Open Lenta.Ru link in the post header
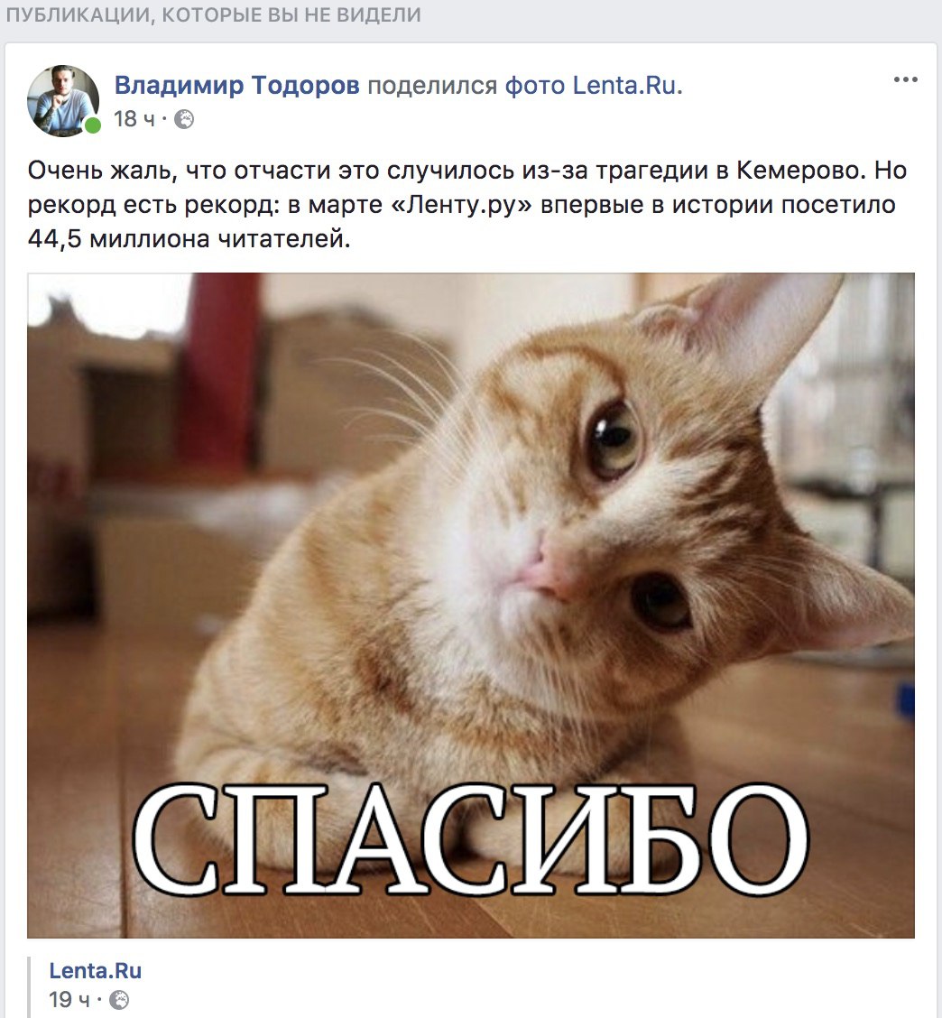Screen dimensions: 942x1018 (x=623, y=85)
